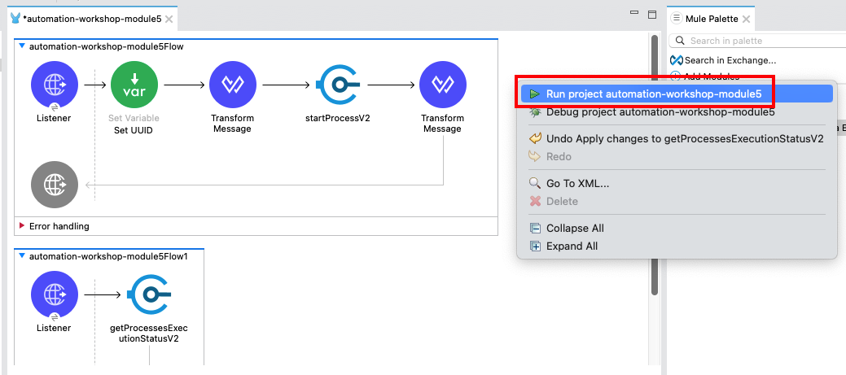
Task: Undo Apply changes to getProcessesExecutionStatusV2
Action: pyautogui.click(x=684, y=138)
